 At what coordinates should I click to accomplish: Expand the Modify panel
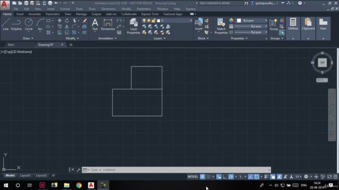[x=72, y=38]
